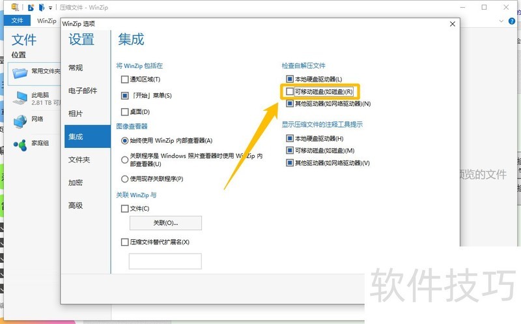
Task: Collapse the ribbon with the chevron arrow
Action: (x=501, y=21)
